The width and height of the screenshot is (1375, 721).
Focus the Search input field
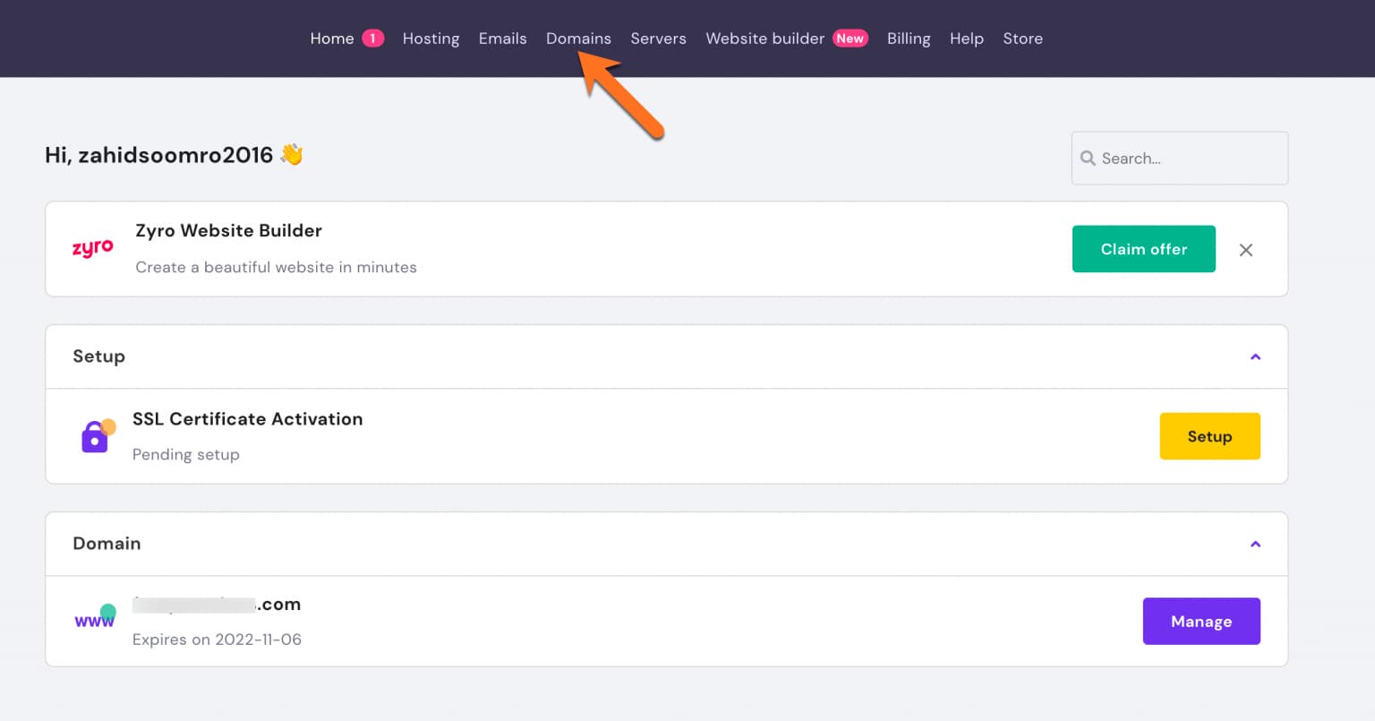[1189, 159]
